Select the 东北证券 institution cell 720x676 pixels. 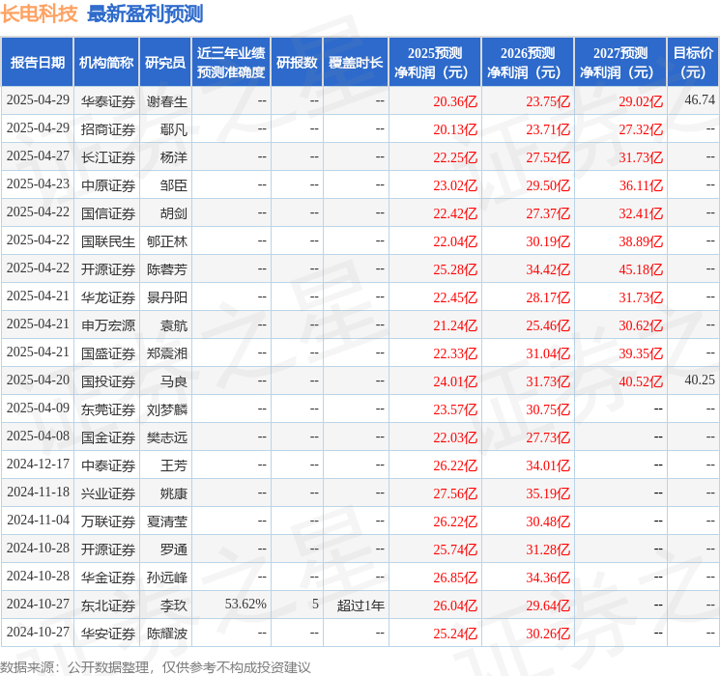click(108, 606)
